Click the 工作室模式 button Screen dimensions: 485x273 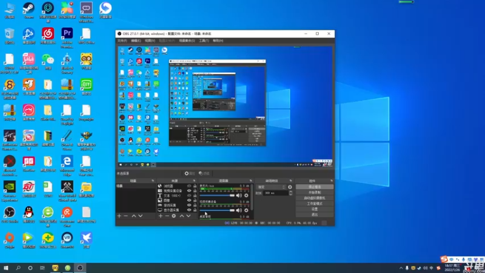(x=315, y=204)
